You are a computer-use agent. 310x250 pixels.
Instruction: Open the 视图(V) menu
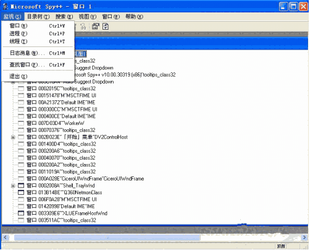88,17
